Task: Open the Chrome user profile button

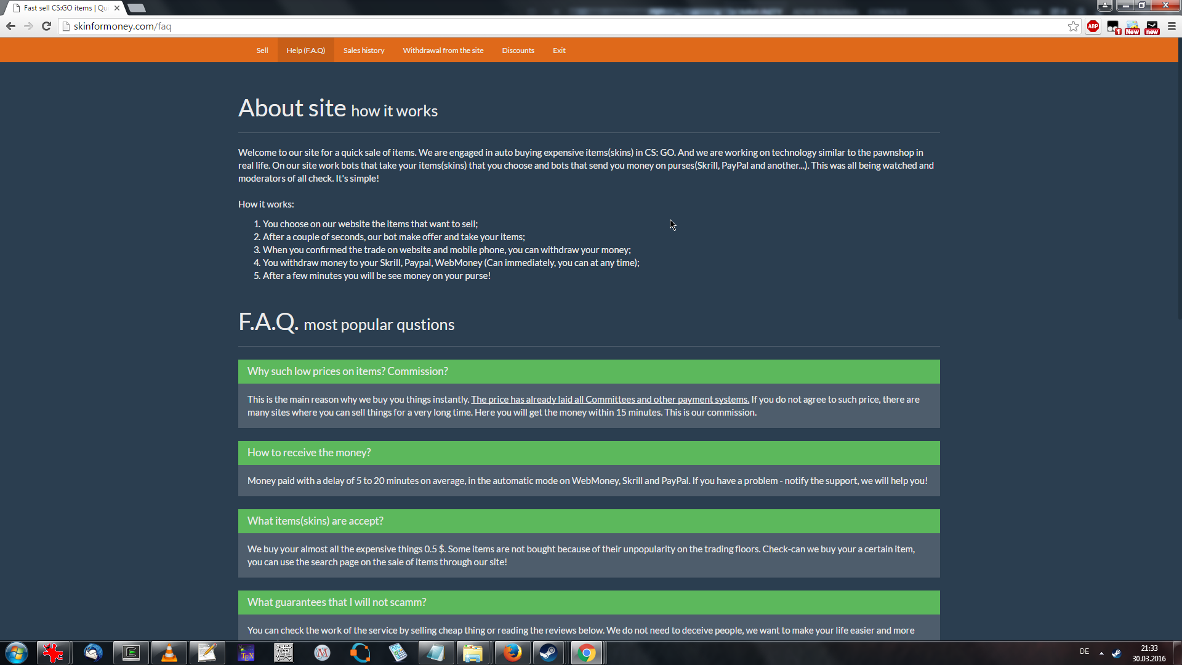Action: click(x=1105, y=6)
